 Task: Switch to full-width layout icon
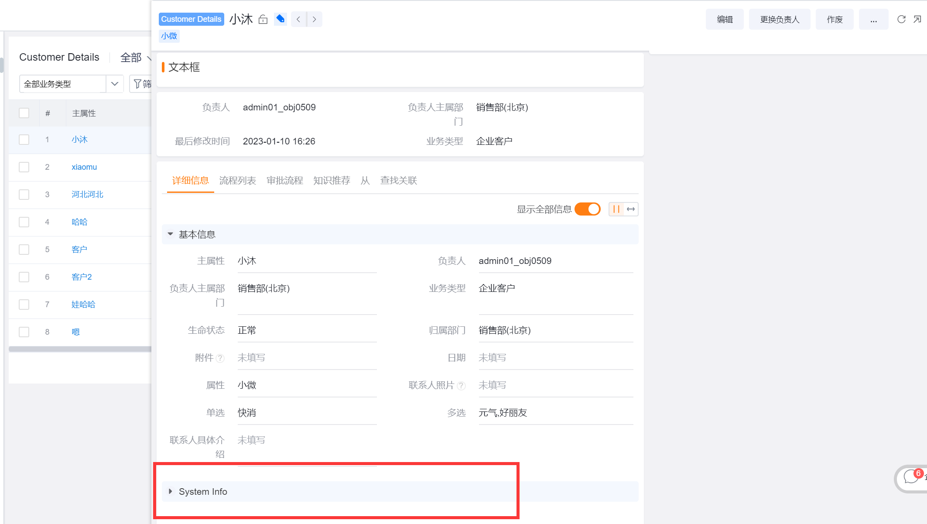(631, 209)
